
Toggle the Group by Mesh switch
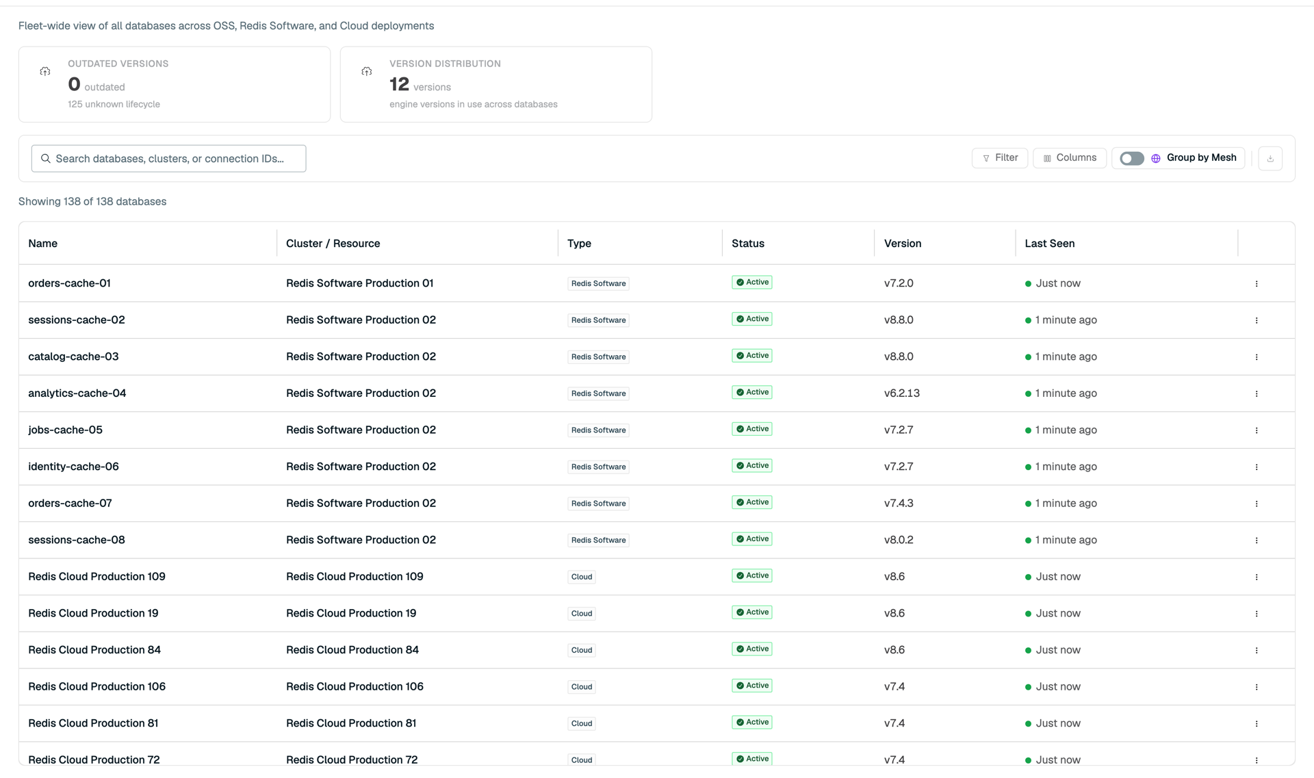[1132, 158]
